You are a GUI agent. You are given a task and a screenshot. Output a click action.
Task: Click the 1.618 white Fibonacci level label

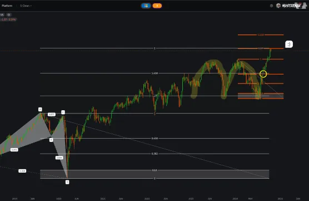point(154,73)
